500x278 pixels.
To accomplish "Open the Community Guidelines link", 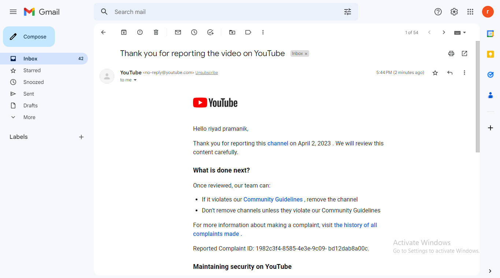I will point(273,200).
